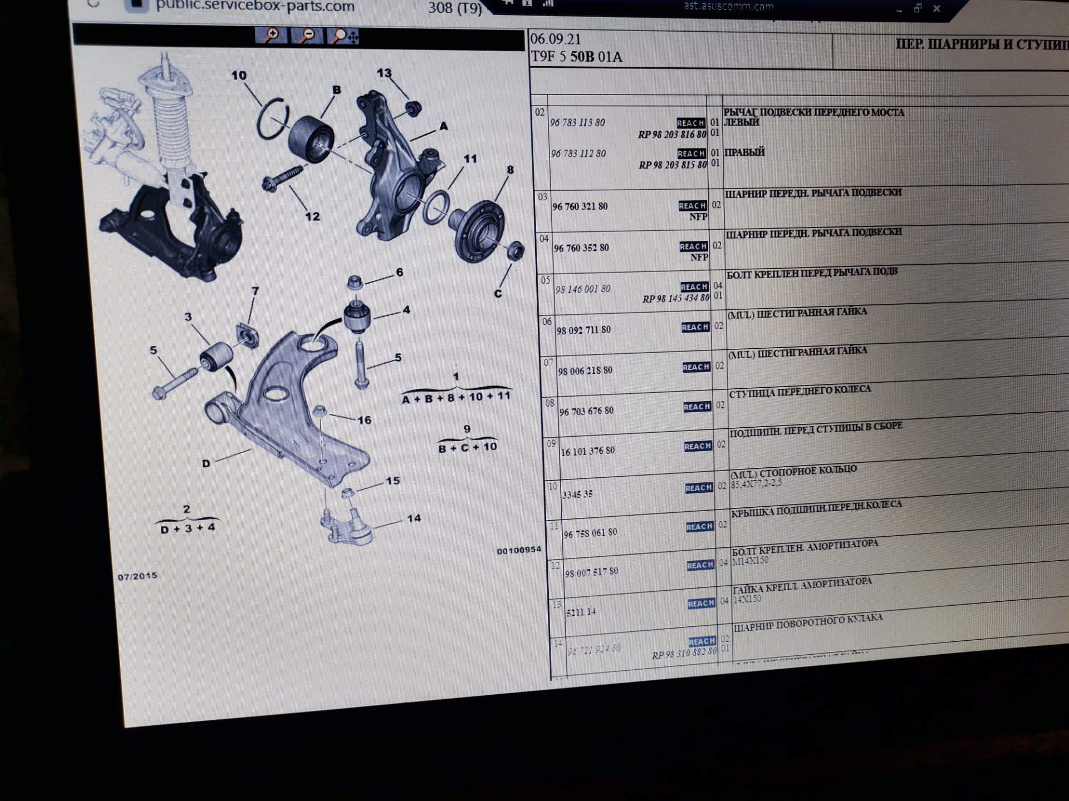Click the REACH badge beside 98 092 711 80
Screen dimensions: 1069x801
click(695, 327)
